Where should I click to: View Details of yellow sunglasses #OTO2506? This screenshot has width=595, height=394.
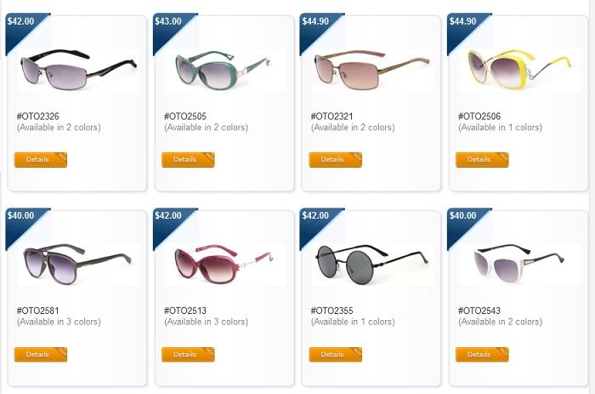point(482,160)
